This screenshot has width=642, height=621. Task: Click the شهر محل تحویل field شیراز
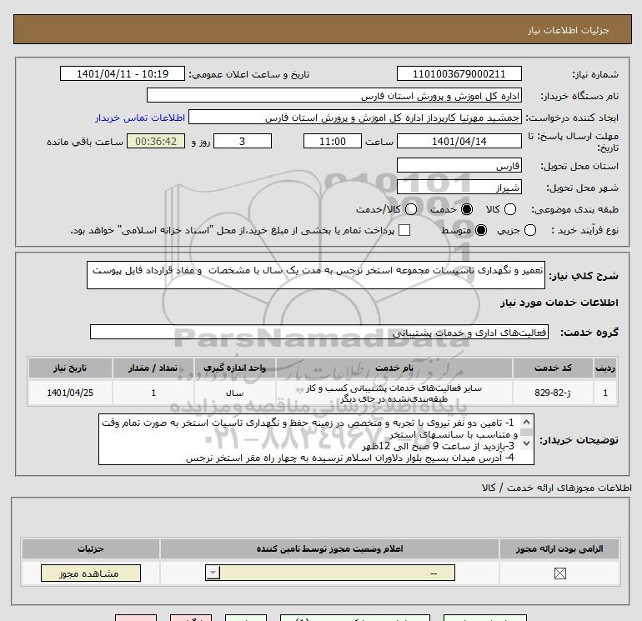(x=459, y=188)
